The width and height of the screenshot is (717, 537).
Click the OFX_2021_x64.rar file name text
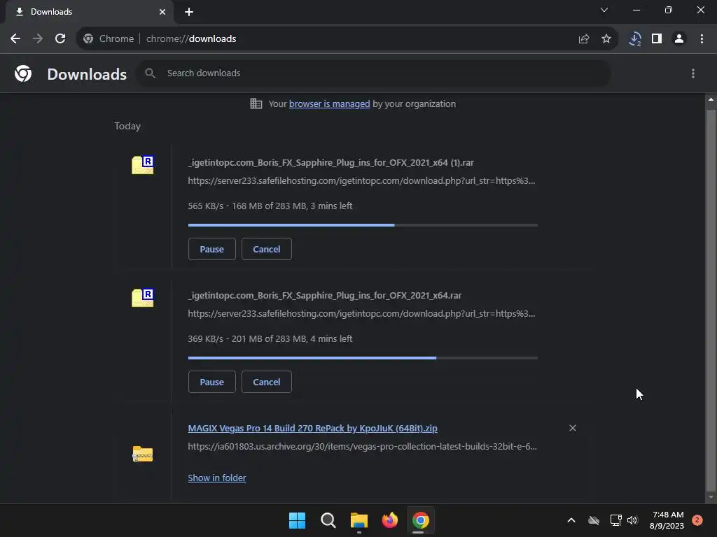point(325,296)
